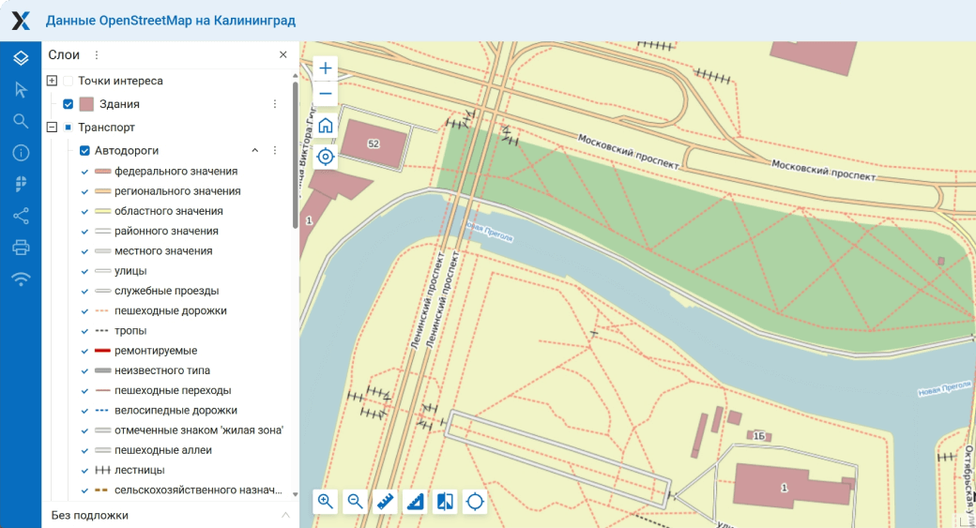Open the Слои panel options menu
The image size is (976, 528).
(x=96, y=55)
